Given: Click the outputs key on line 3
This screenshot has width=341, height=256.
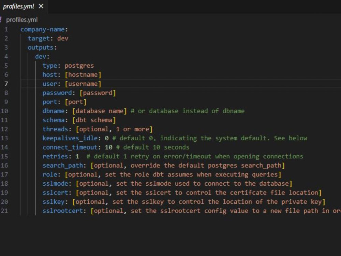Looking at the screenshot, I should (x=41, y=47).
